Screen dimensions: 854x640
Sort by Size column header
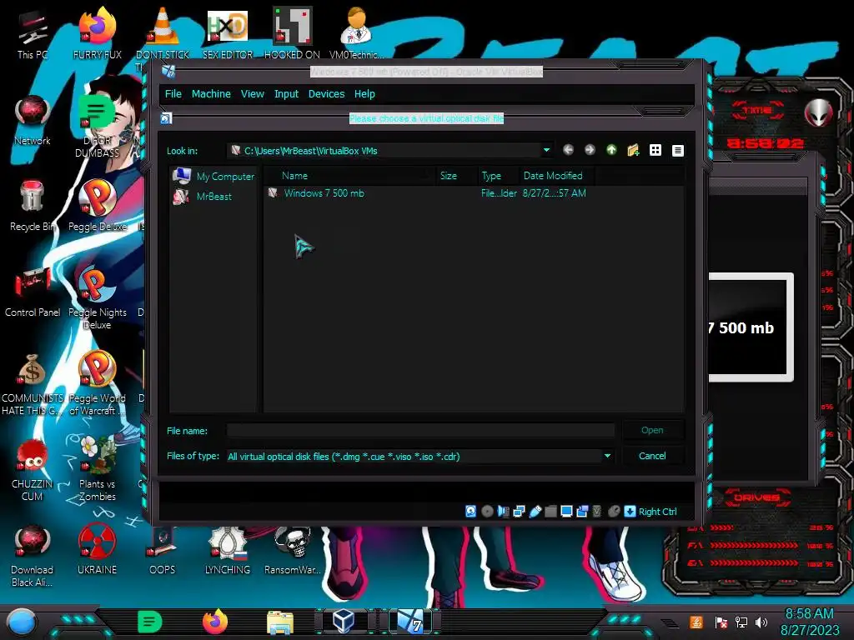(x=455, y=176)
